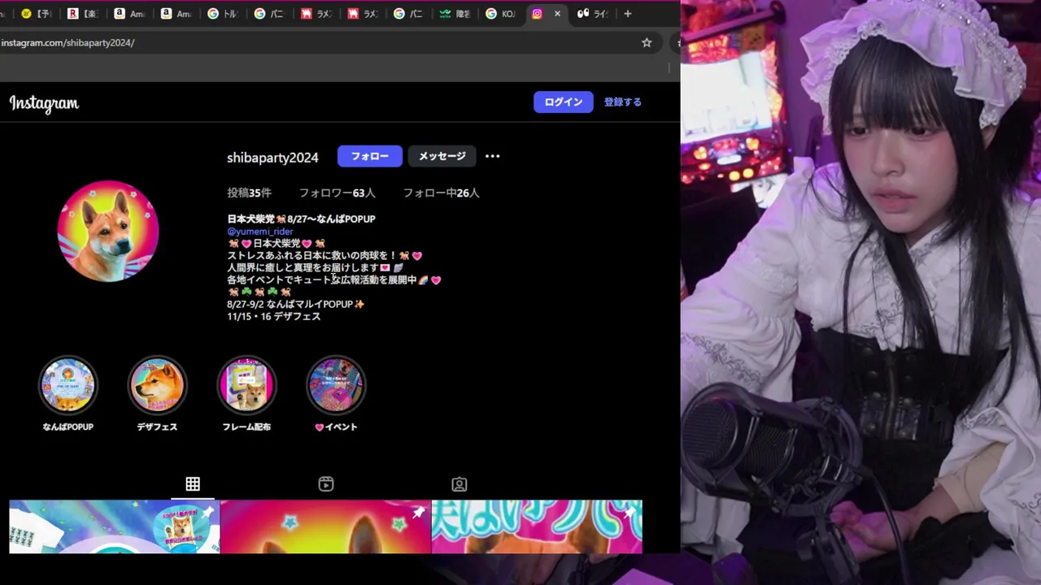Click the ログイン button

(564, 102)
